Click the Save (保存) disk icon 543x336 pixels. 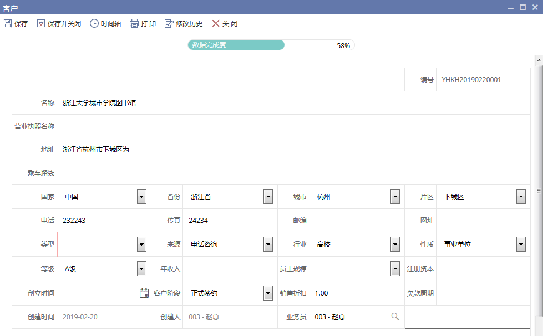(8, 24)
